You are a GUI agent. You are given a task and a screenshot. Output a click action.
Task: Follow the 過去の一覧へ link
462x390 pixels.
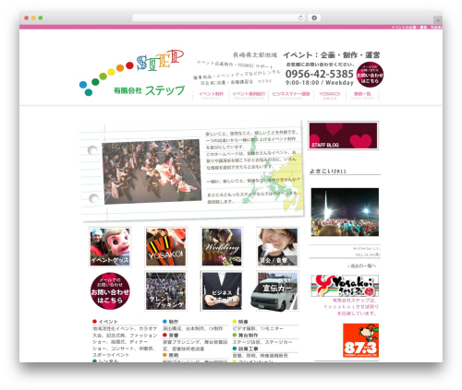361,266
